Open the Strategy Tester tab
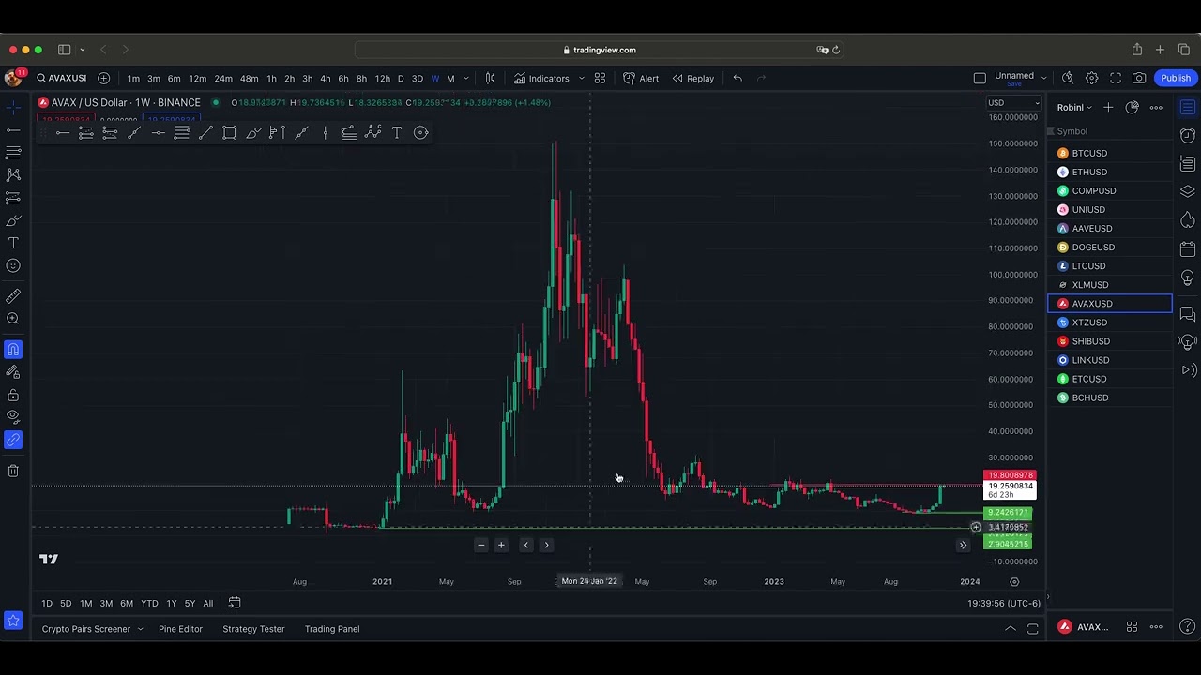 coord(253,629)
